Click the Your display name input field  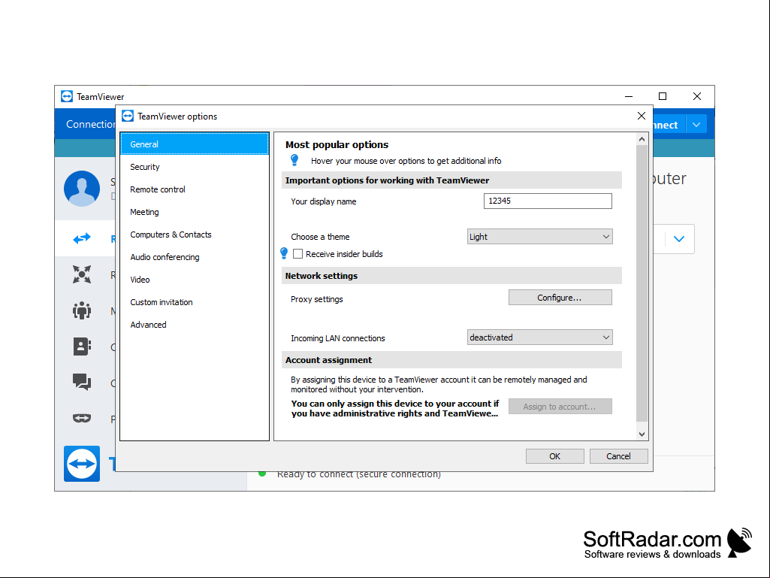point(548,201)
